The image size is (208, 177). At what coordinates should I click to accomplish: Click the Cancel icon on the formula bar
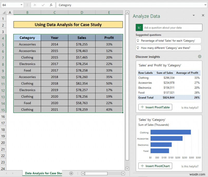tap(35, 5)
